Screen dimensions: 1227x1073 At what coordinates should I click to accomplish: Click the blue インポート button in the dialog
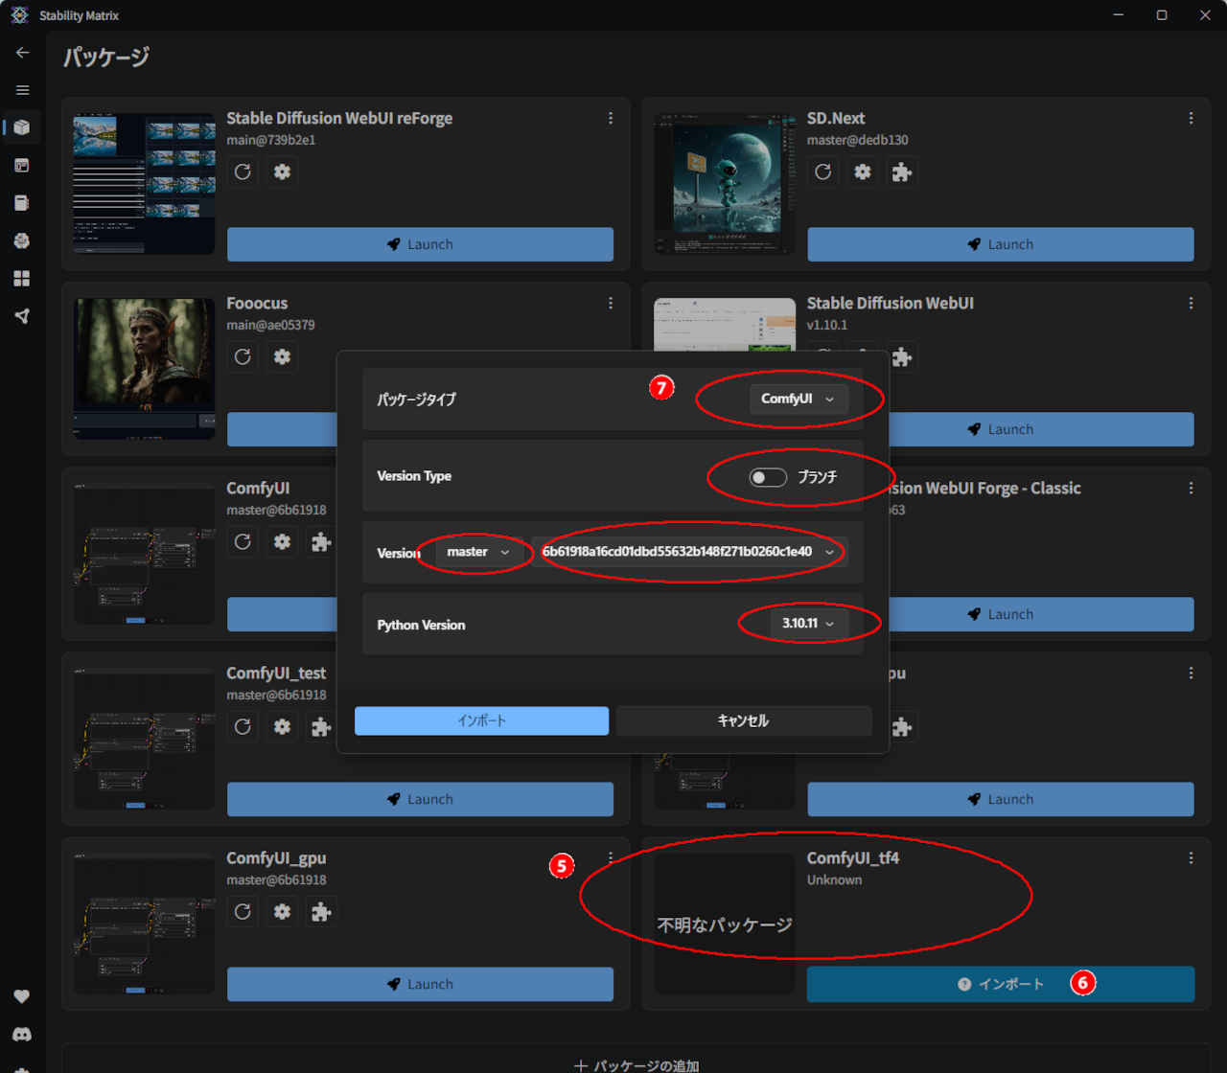tap(481, 720)
